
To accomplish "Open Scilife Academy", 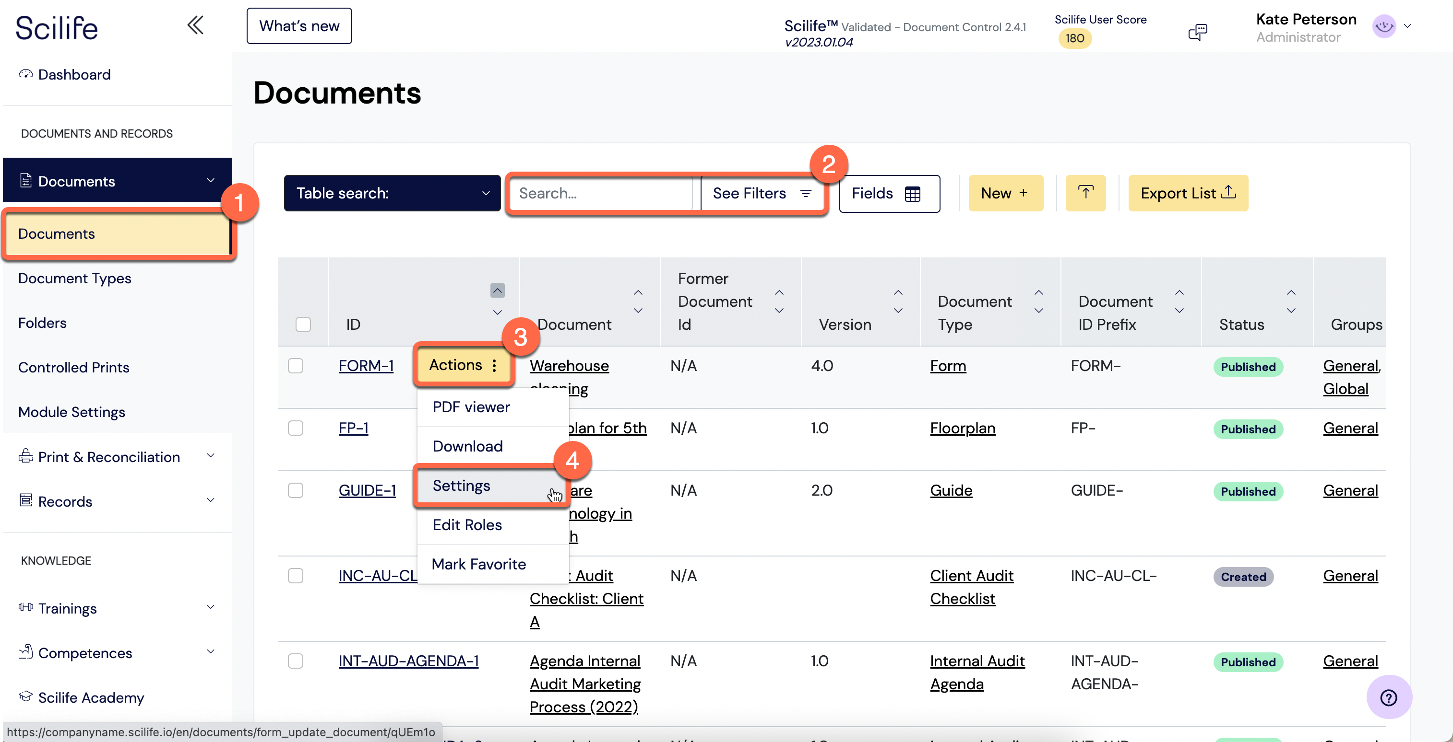I will pos(81,697).
